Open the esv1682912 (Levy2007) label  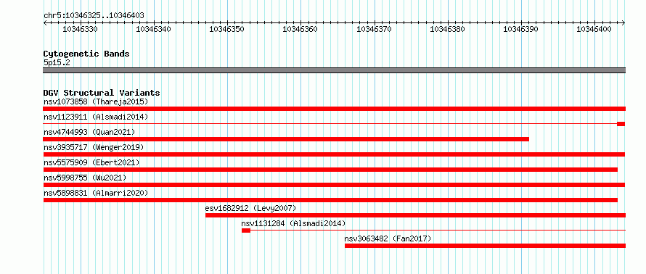click(x=250, y=208)
